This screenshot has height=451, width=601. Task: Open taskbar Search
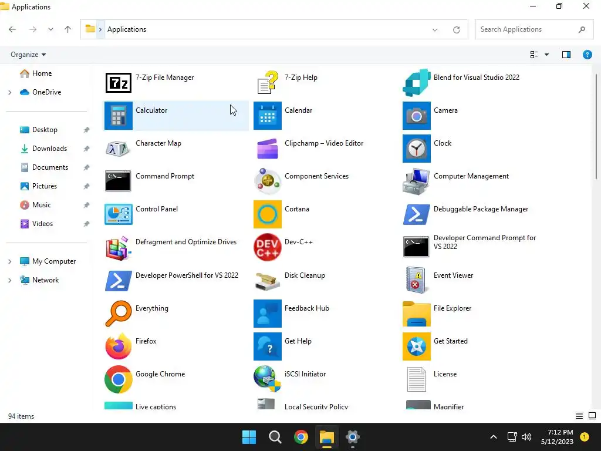[275, 437]
